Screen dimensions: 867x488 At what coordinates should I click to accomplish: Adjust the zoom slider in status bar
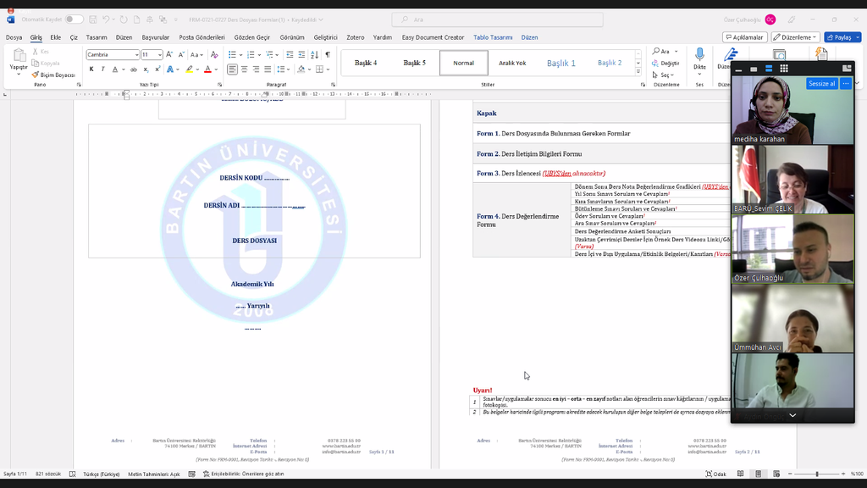point(817,474)
